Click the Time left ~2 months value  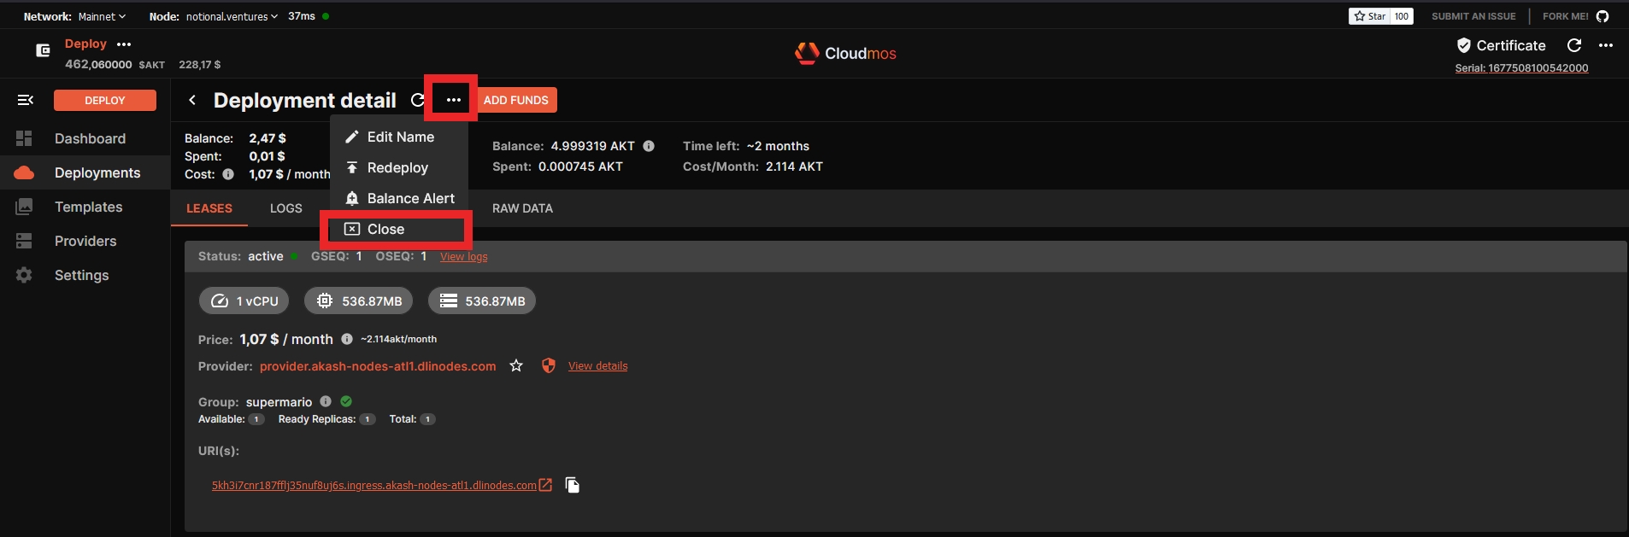778,146
